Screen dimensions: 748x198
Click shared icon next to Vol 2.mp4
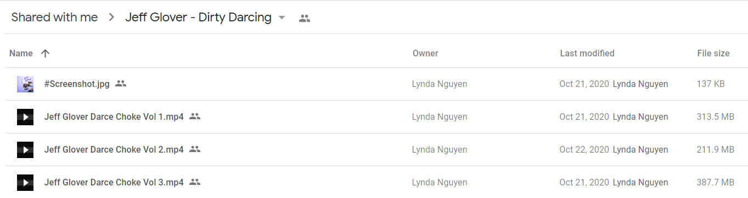(195, 149)
